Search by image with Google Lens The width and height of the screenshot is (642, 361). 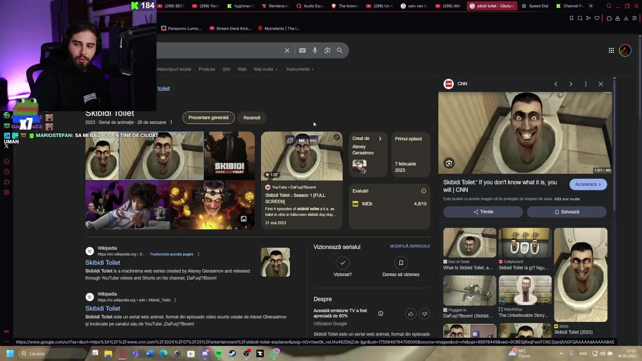[x=328, y=50]
